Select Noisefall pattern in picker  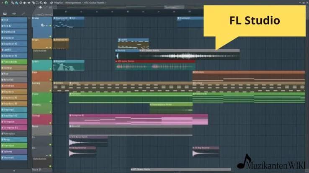pos(14,80)
